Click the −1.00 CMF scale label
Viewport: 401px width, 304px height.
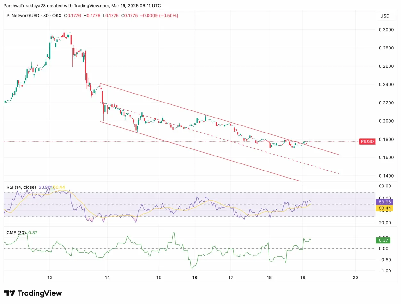[x=385, y=271]
